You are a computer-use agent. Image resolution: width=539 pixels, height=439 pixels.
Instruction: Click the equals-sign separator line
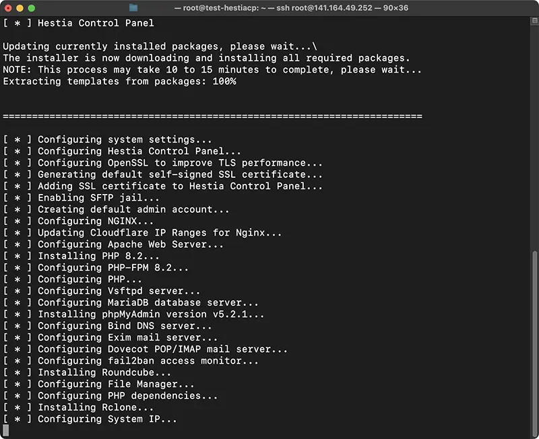coord(212,116)
